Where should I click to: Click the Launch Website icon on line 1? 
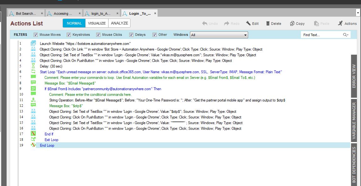(33, 43)
